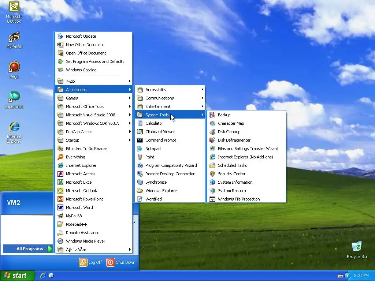Click the Synchronize icon

point(140,182)
